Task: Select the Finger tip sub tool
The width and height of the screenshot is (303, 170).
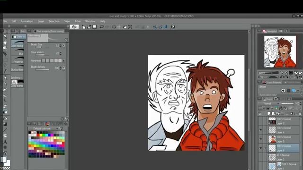Action: [18, 60]
